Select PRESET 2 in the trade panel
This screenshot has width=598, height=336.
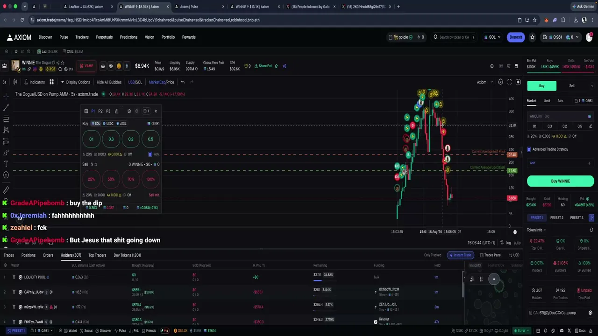click(557, 218)
